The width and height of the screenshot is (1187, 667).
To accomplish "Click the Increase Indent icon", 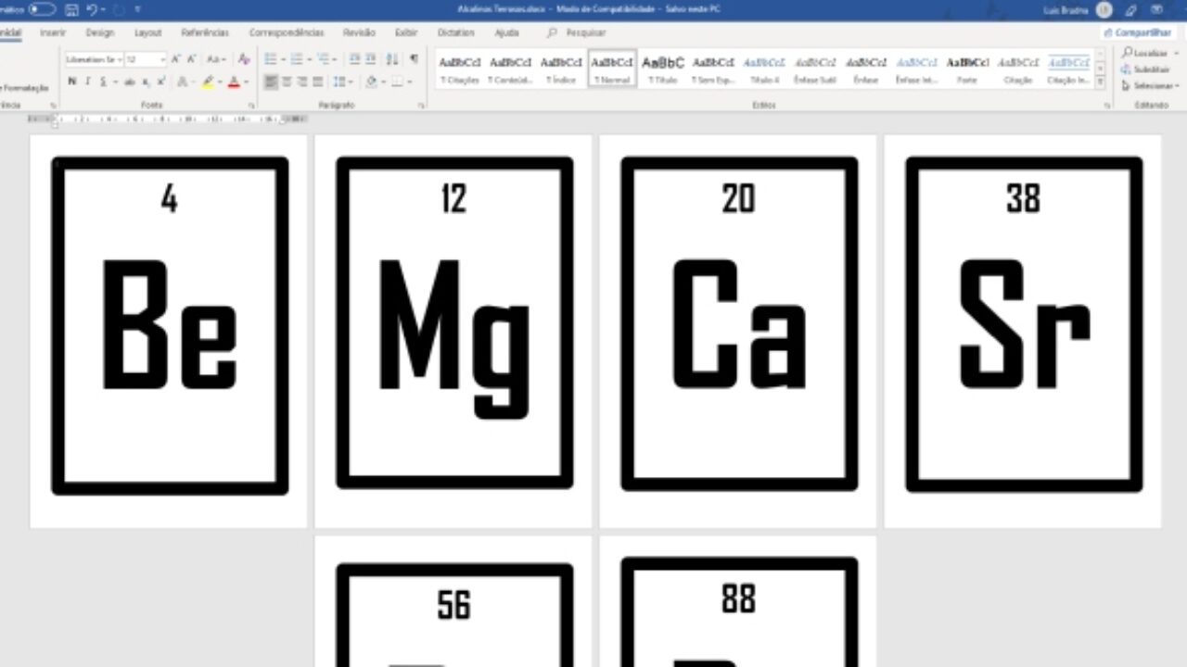I will click(x=370, y=59).
